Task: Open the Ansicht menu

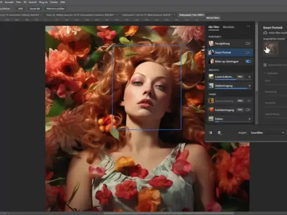Action: [x=33, y=2]
